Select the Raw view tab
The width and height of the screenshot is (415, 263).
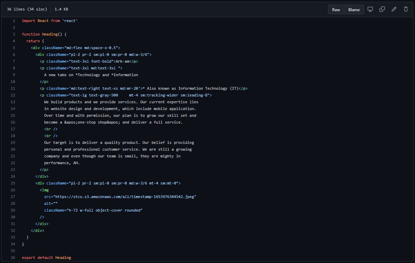coord(336,9)
